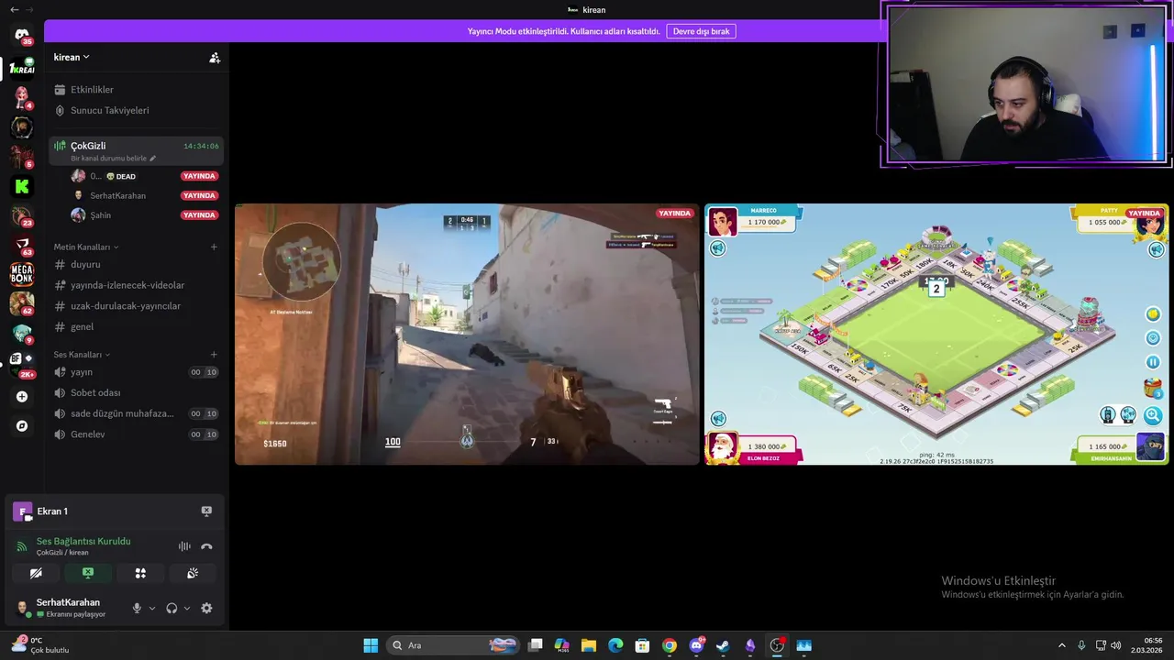The width and height of the screenshot is (1174, 660).
Task: Open Sunucu Takviyeleri in sidebar
Action: (136, 110)
